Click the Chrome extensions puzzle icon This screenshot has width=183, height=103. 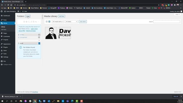pos(175,5)
